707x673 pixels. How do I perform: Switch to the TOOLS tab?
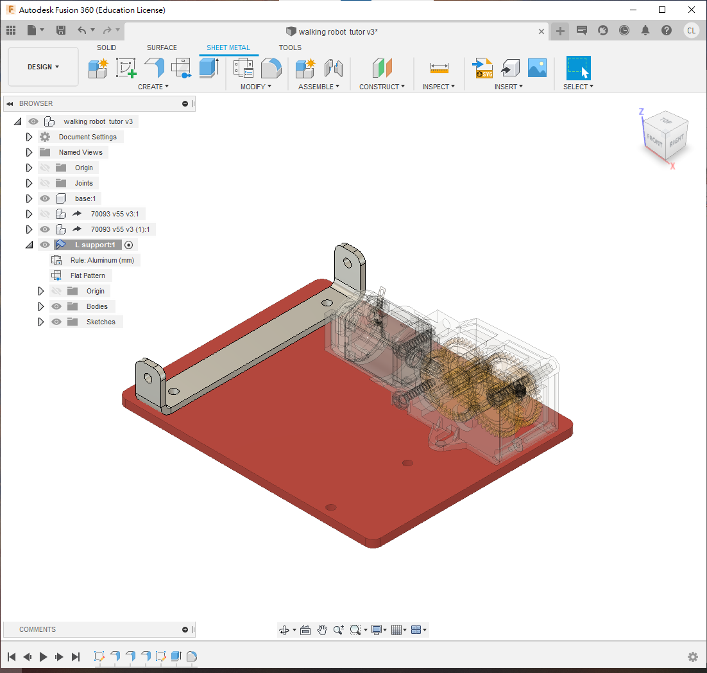pyautogui.click(x=290, y=48)
